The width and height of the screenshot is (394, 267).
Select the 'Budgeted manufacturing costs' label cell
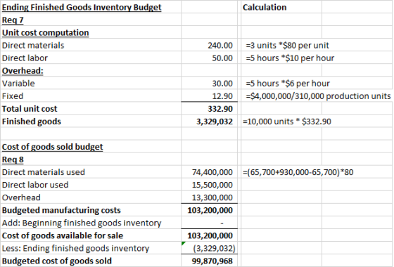tap(91, 210)
